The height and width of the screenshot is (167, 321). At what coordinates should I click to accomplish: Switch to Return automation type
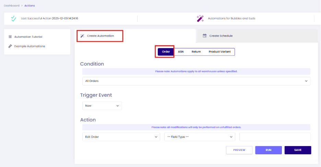pyautogui.click(x=196, y=52)
